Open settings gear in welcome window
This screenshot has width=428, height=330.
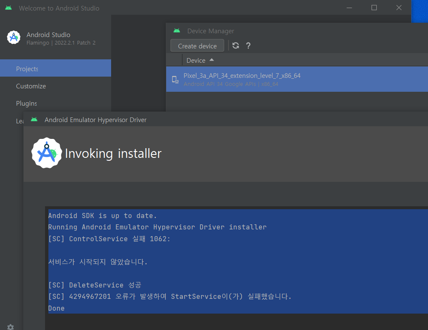click(11, 327)
